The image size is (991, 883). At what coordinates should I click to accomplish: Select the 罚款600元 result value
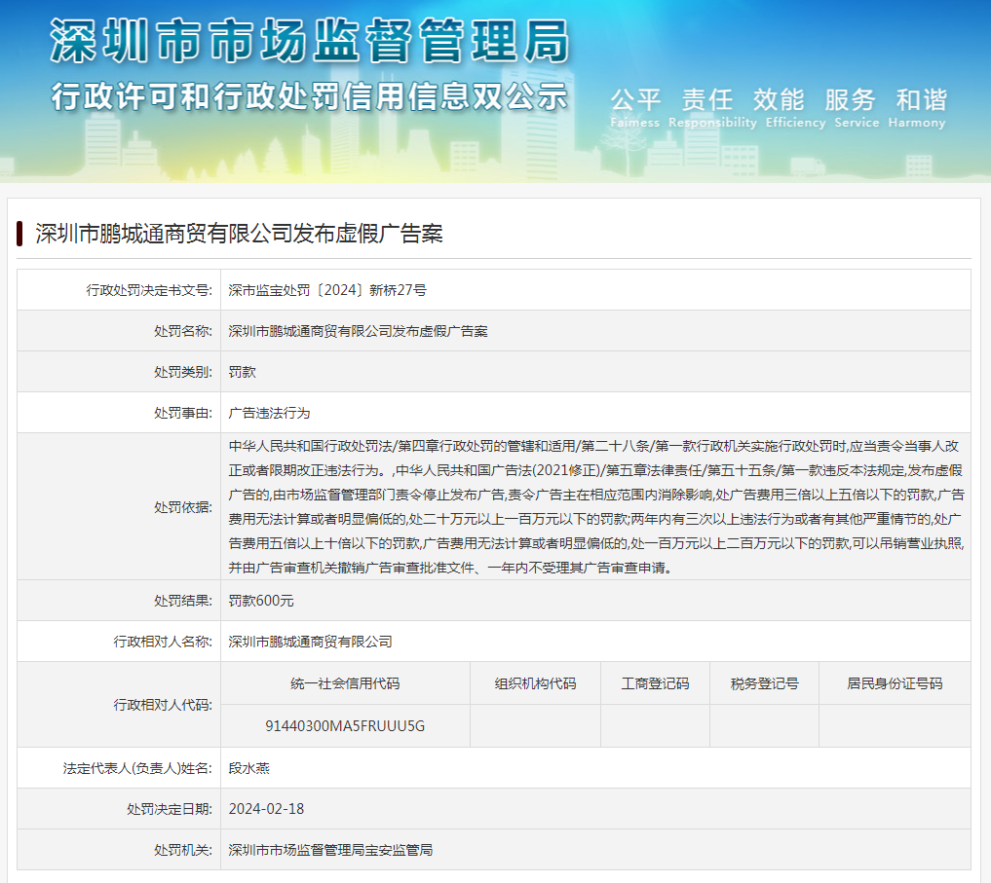coord(261,601)
